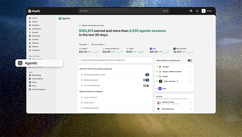Click the Growth icon in the sidebar
The image size is (242, 137).
[x=30, y=32]
